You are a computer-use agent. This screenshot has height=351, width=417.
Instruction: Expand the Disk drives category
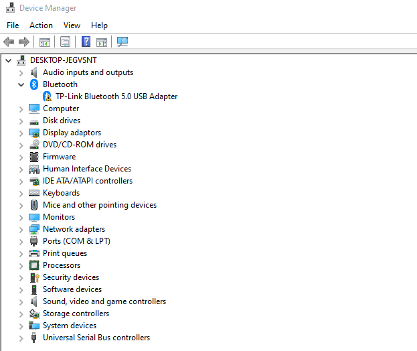pos(21,121)
